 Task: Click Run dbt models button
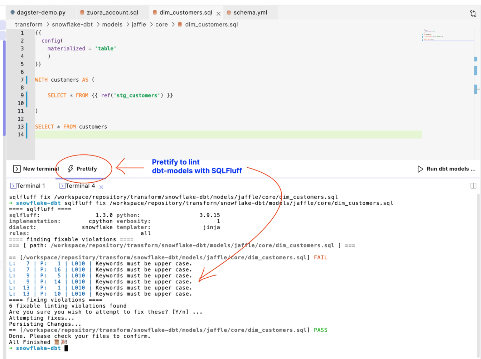click(x=447, y=169)
